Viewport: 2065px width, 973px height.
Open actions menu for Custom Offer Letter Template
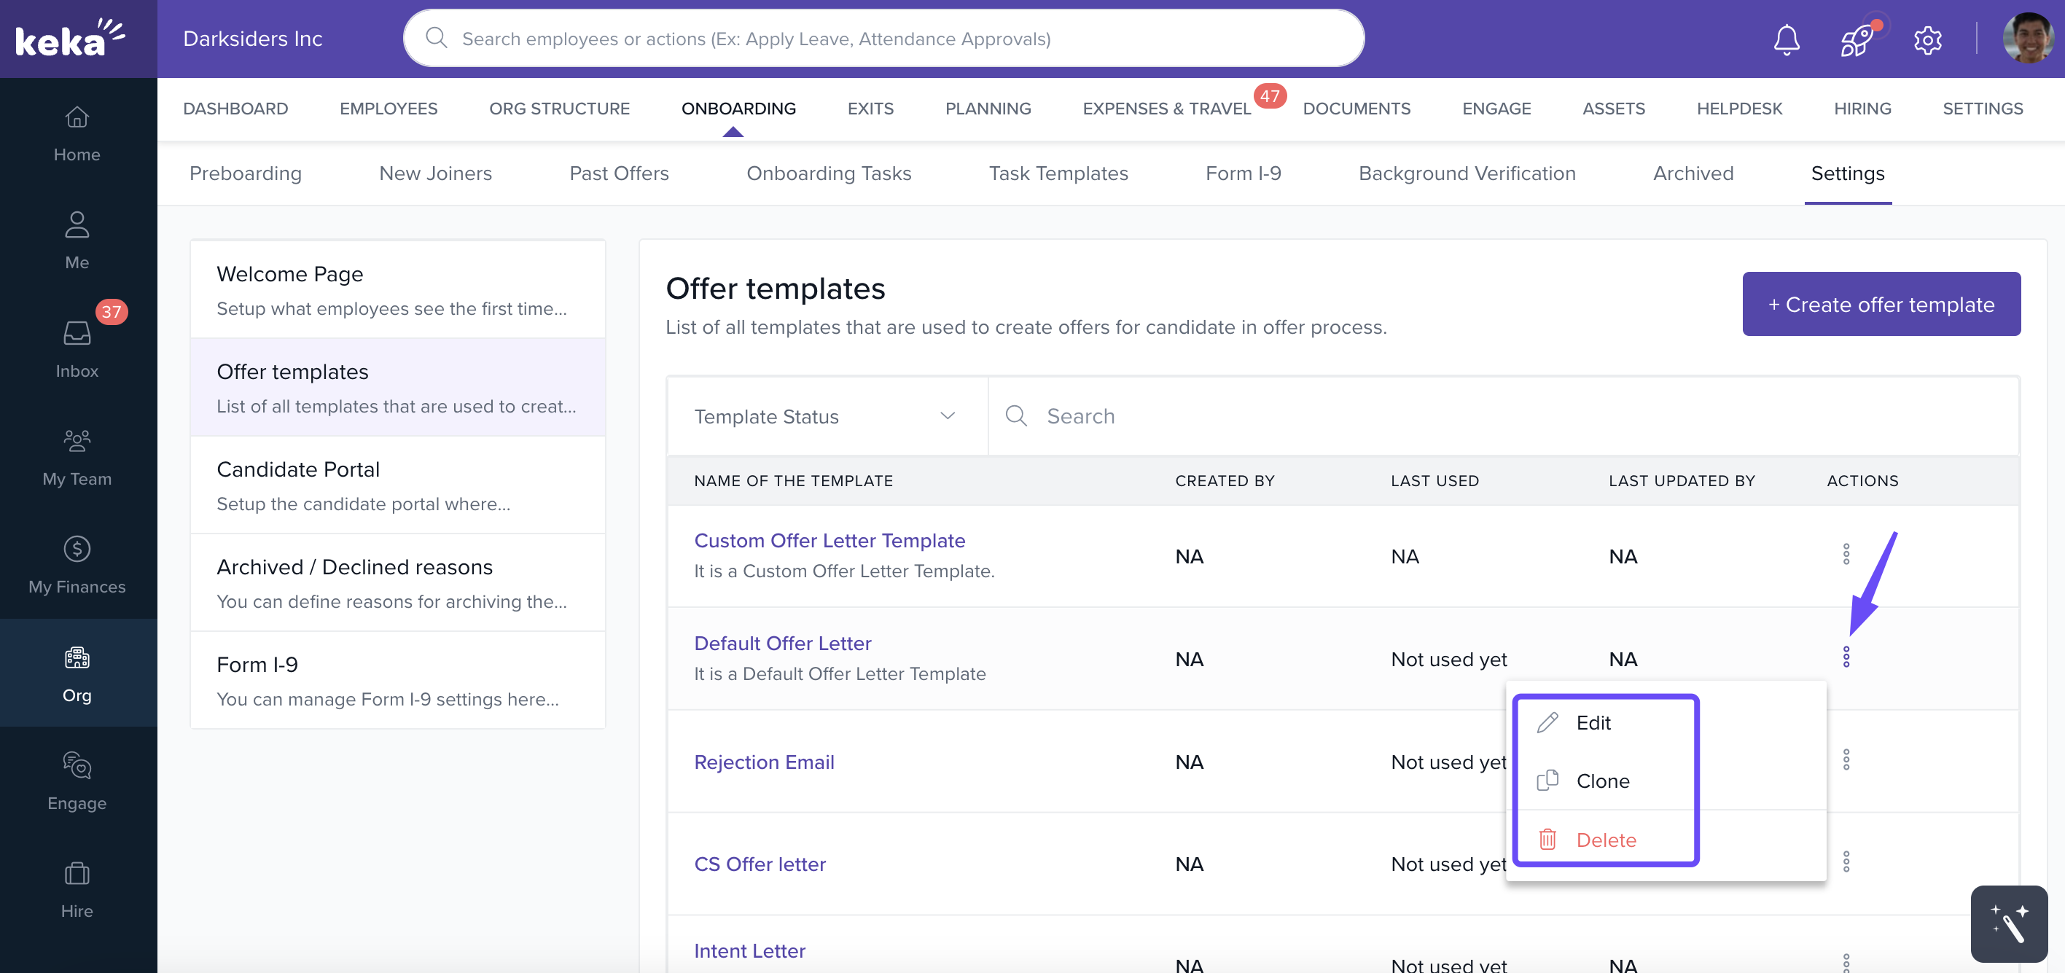click(1846, 554)
